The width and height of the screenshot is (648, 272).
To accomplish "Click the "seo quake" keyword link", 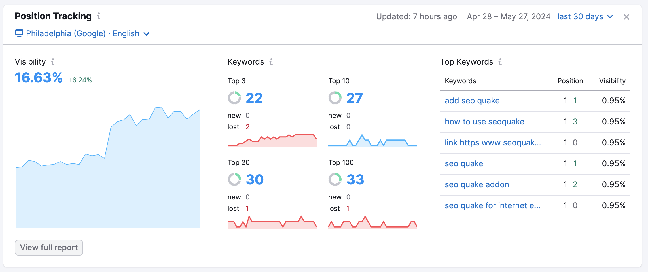I will [x=464, y=163].
